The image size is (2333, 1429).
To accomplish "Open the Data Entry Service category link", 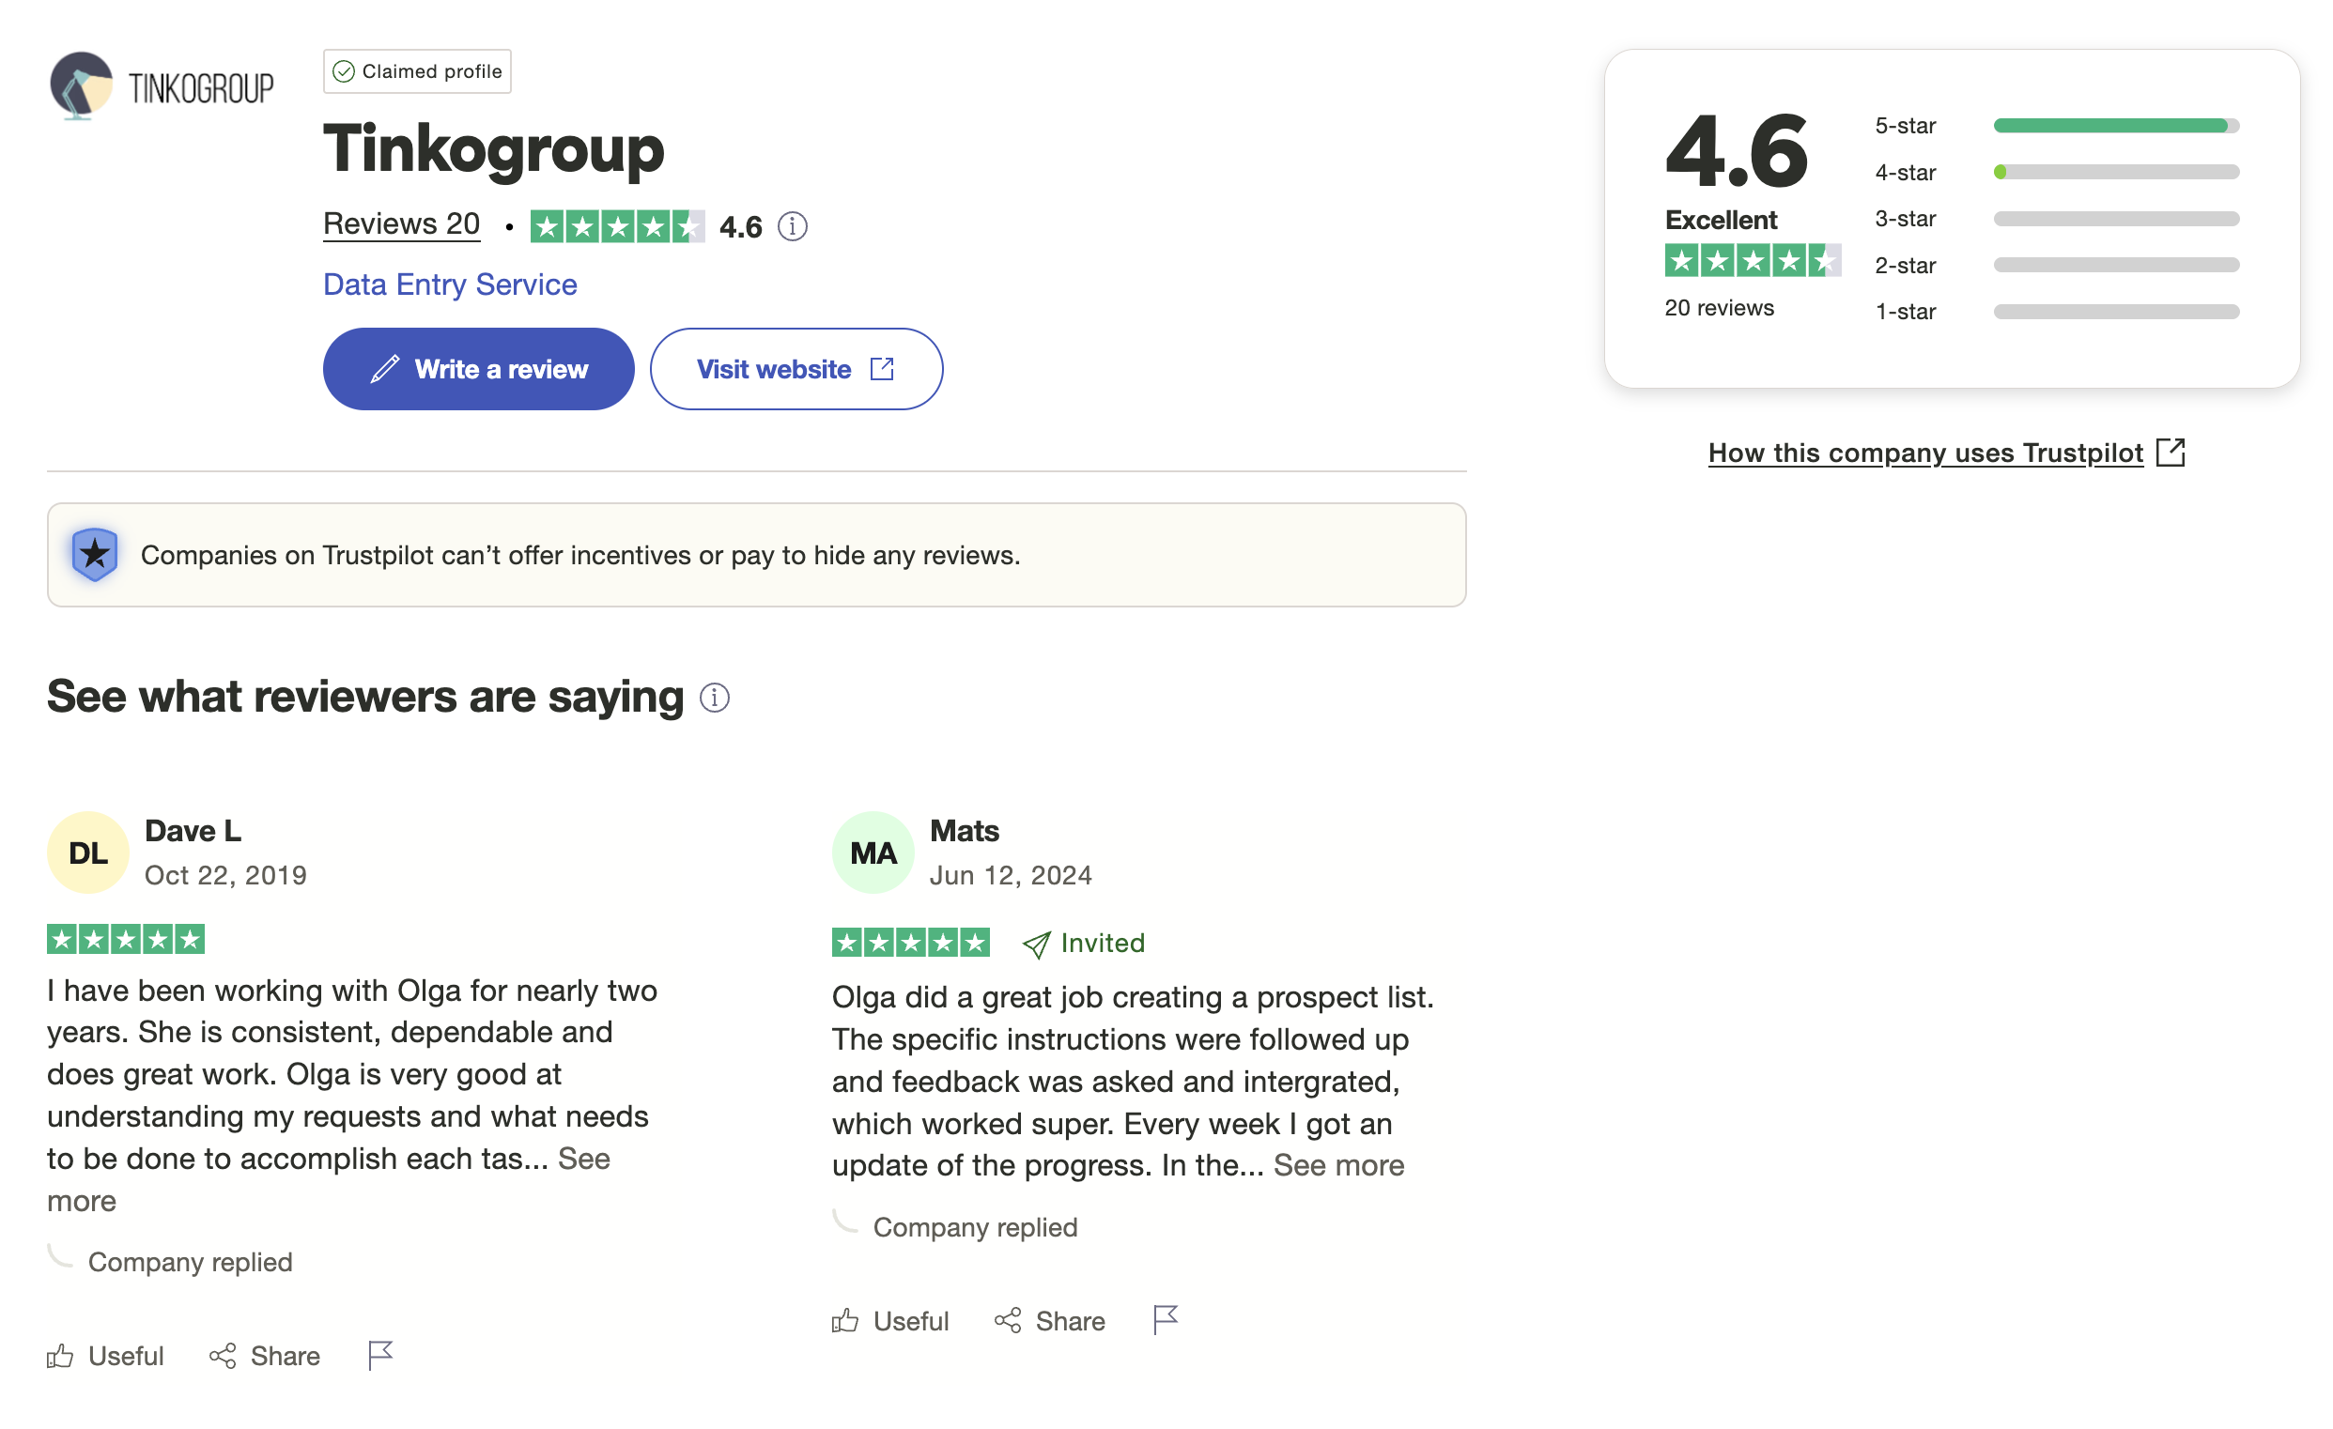I will click(450, 284).
